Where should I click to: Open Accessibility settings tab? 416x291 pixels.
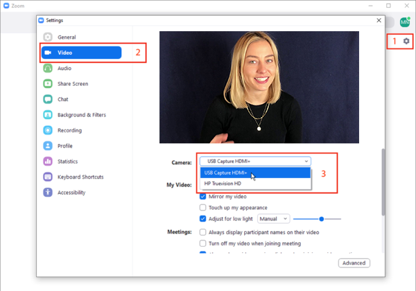click(71, 193)
